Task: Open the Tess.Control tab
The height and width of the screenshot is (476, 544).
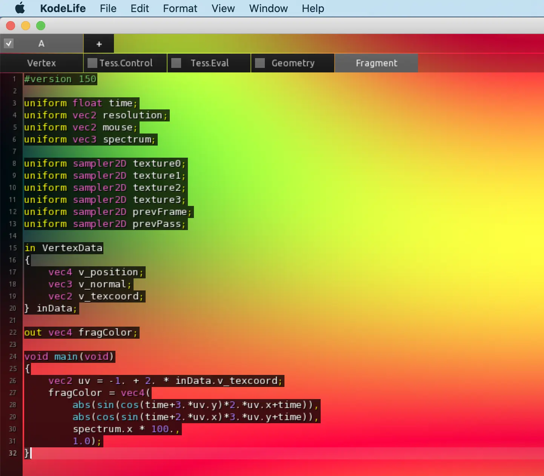Action: coord(126,63)
